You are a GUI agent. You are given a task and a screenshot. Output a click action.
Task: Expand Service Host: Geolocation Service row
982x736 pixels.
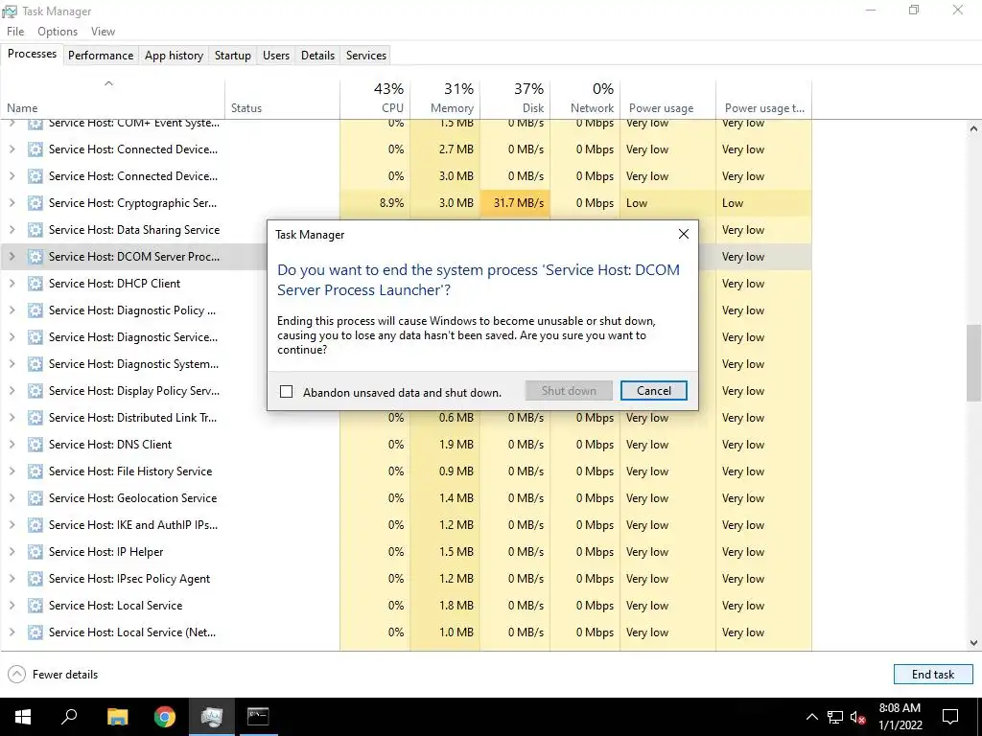(x=12, y=498)
